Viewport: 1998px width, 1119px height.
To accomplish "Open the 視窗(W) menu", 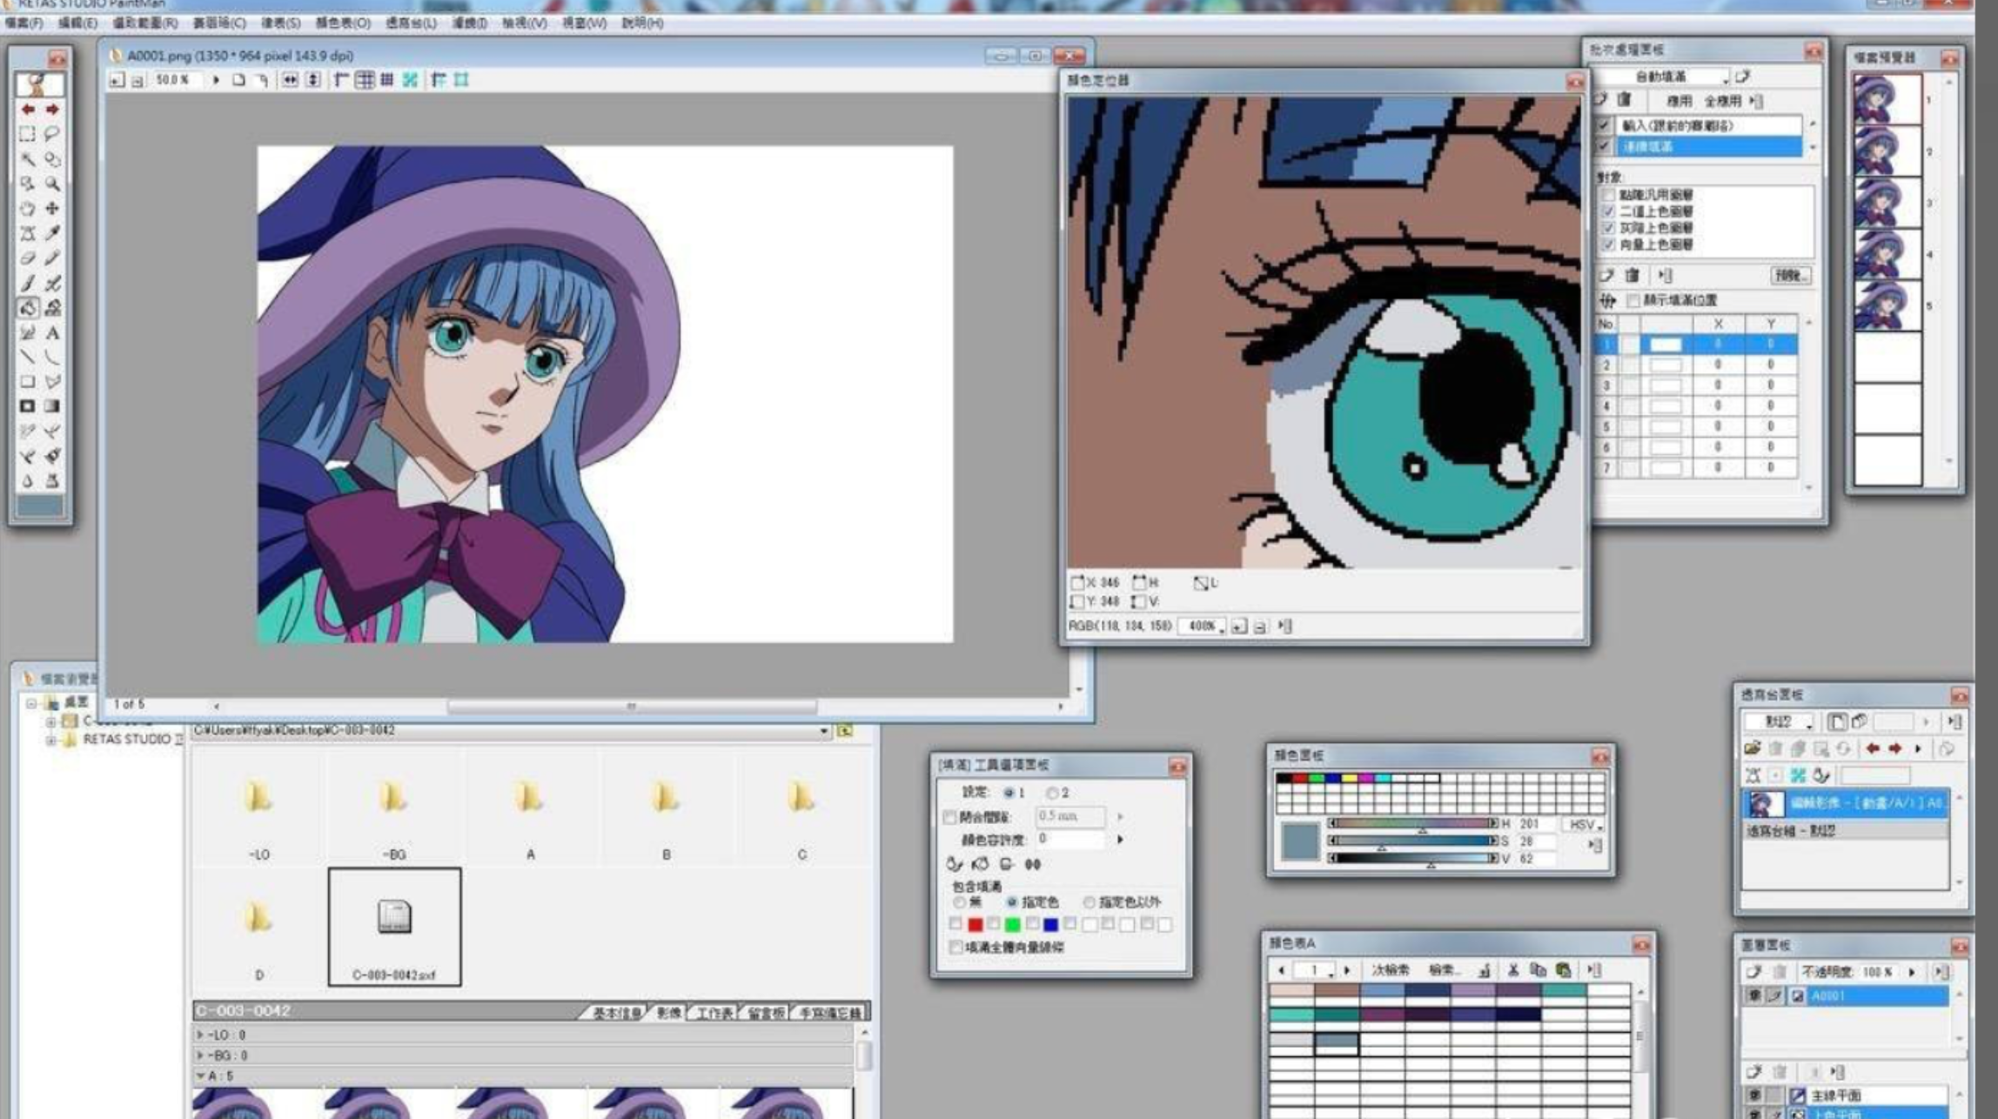I will [583, 23].
